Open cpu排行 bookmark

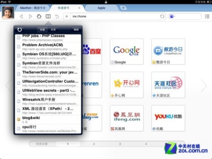tap(48, 128)
